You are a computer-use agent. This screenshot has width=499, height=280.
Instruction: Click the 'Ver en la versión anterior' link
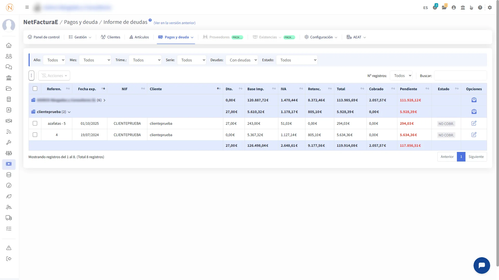pyautogui.click(x=174, y=23)
